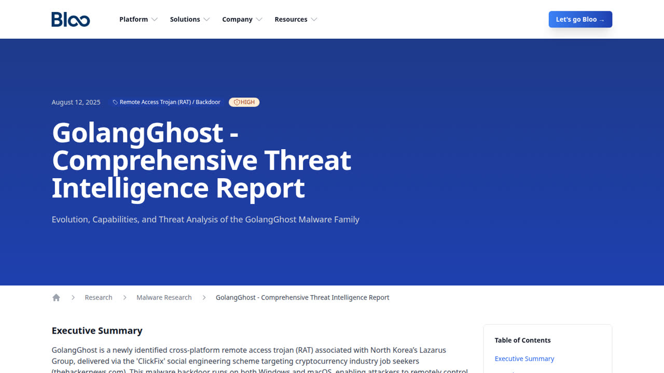
Task: Jump to Executive Summary in Table of Contents
Action: point(524,358)
